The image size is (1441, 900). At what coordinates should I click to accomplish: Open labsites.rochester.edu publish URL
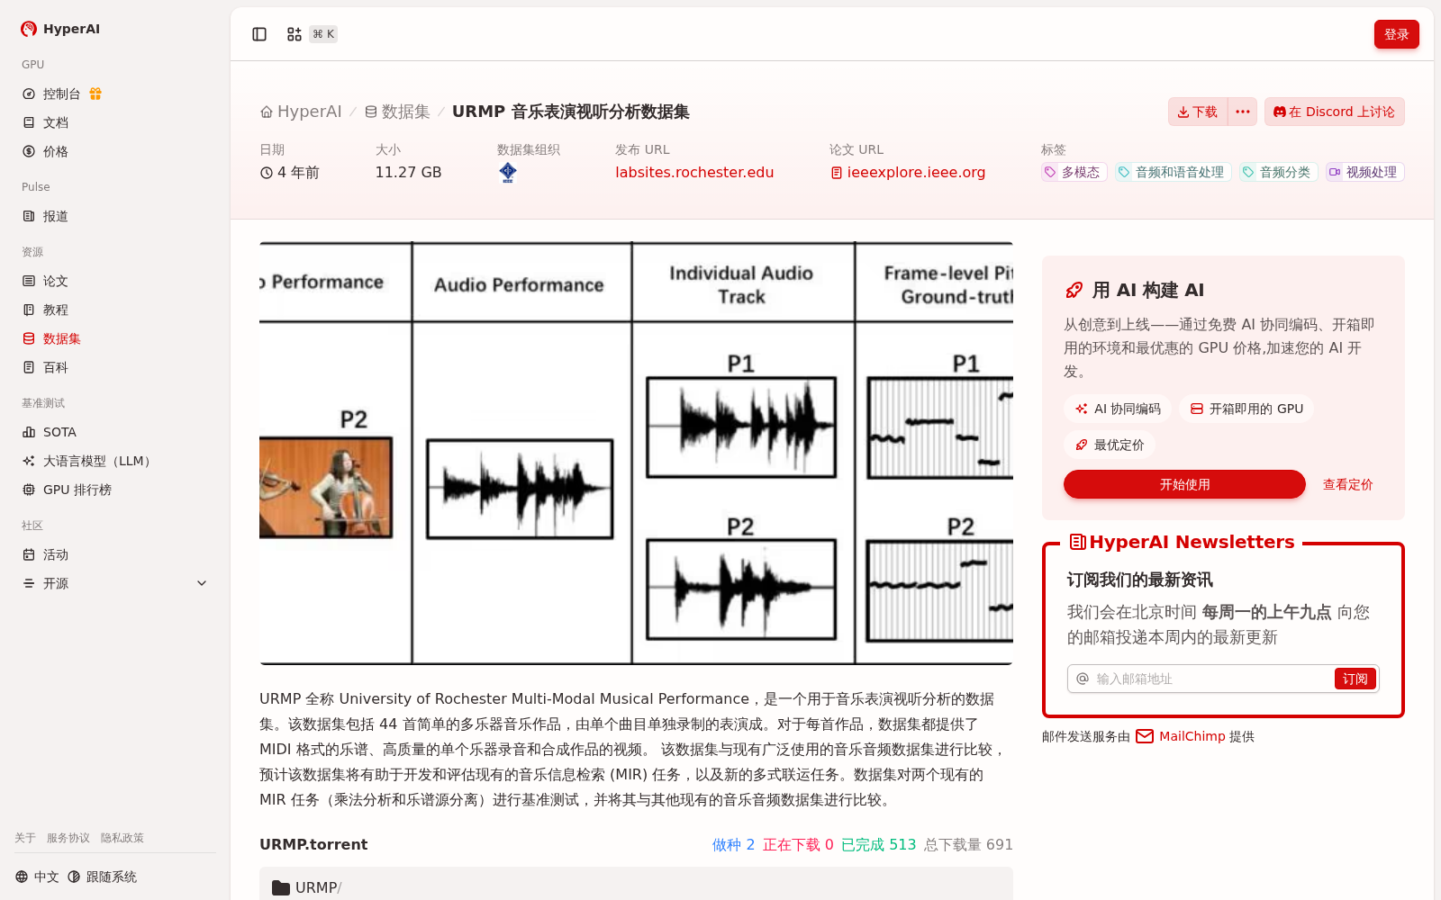tap(694, 172)
